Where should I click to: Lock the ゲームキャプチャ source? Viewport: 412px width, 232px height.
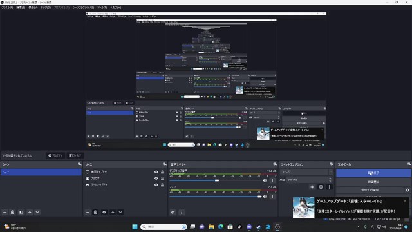click(x=162, y=185)
